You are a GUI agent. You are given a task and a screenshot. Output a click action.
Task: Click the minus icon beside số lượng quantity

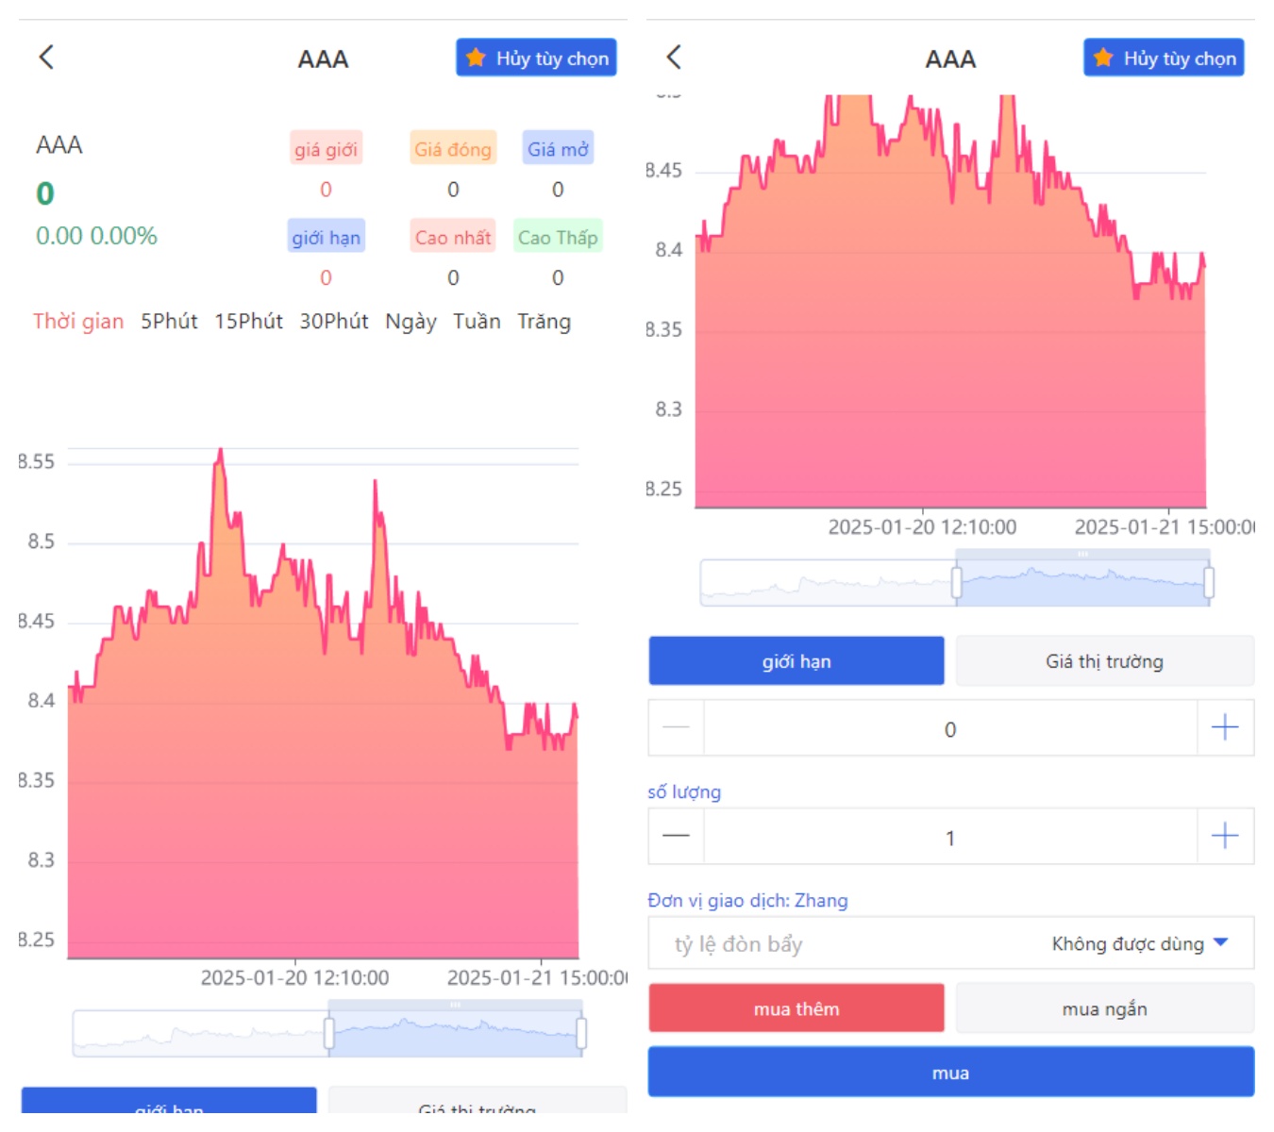pyautogui.click(x=676, y=836)
